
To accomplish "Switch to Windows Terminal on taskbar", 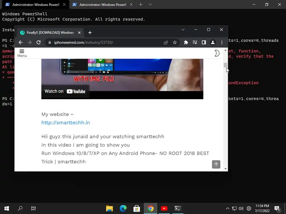I will (178, 208).
